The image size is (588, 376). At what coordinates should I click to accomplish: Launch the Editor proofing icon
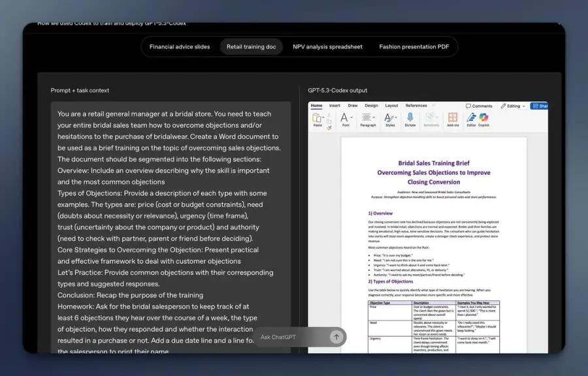coord(471,117)
